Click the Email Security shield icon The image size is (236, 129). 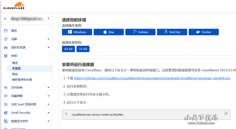coord(6,113)
